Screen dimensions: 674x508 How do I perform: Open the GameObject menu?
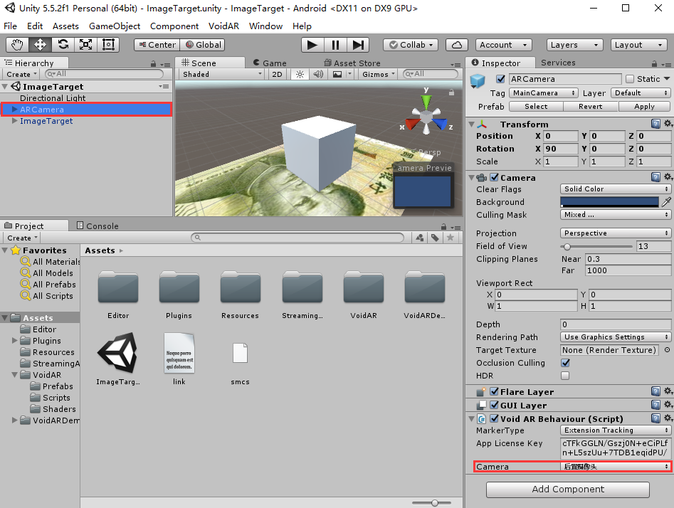pyautogui.click(x=115, y=26)
